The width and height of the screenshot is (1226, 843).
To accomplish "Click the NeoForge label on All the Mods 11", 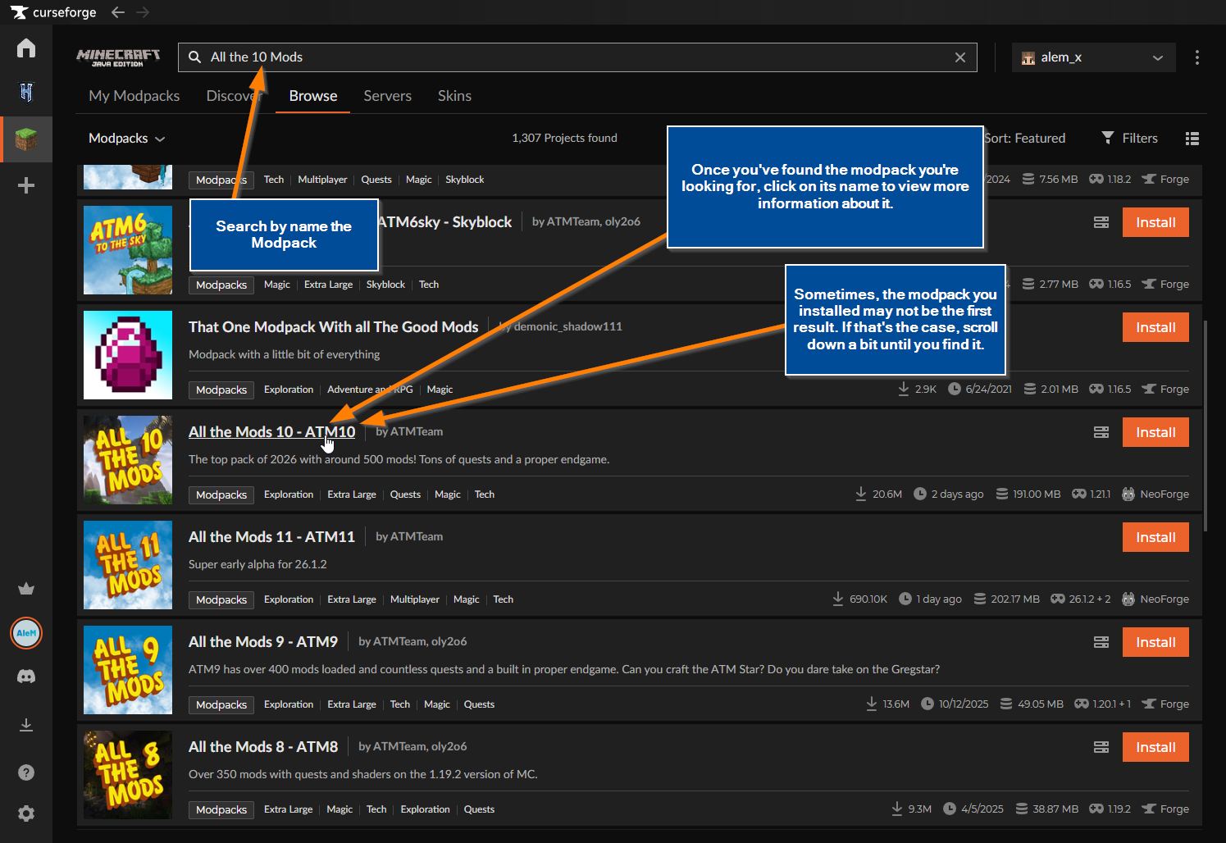I will coord(1155,599).
